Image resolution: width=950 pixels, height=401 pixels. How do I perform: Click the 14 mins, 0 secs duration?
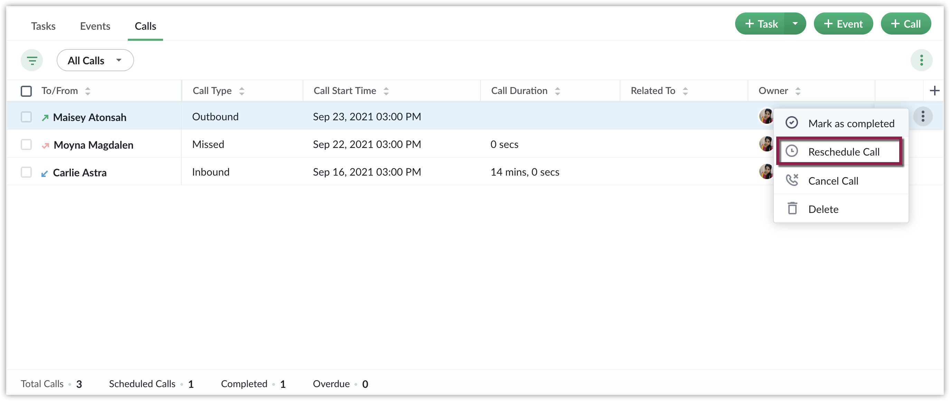(x=524, y=172)
